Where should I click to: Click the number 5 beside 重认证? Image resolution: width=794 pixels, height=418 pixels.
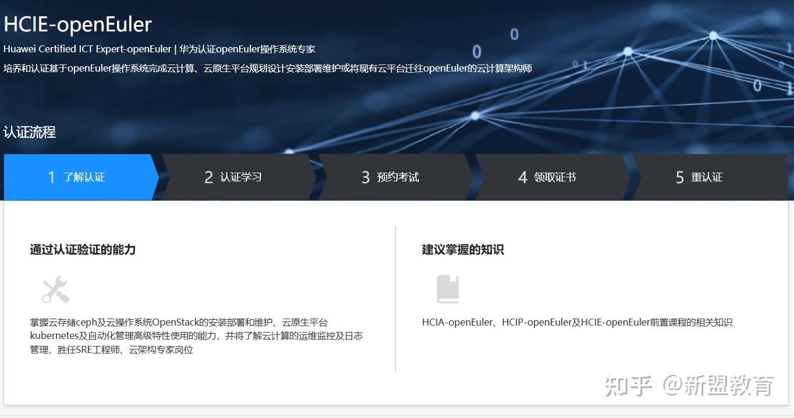[679, 177]
